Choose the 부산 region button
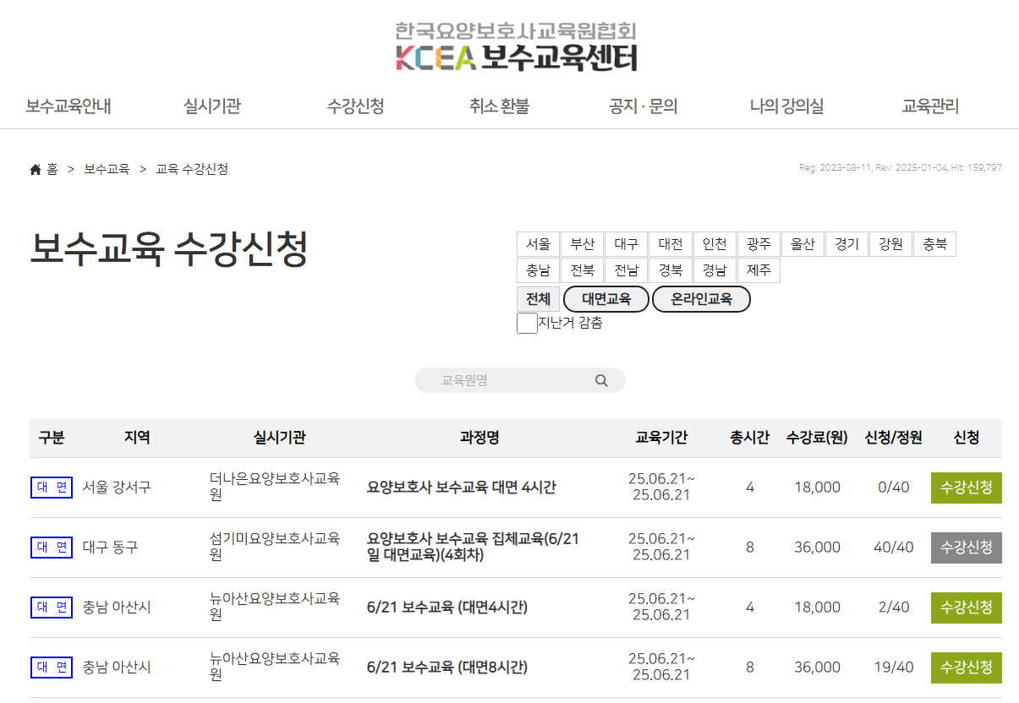The image size is (1019, 703). pos(582,243)
